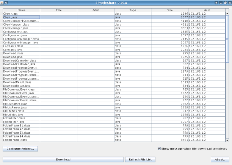232x165 pixels.
Task: Click size value 2262 of FileListParser.class
Action: 184,104
